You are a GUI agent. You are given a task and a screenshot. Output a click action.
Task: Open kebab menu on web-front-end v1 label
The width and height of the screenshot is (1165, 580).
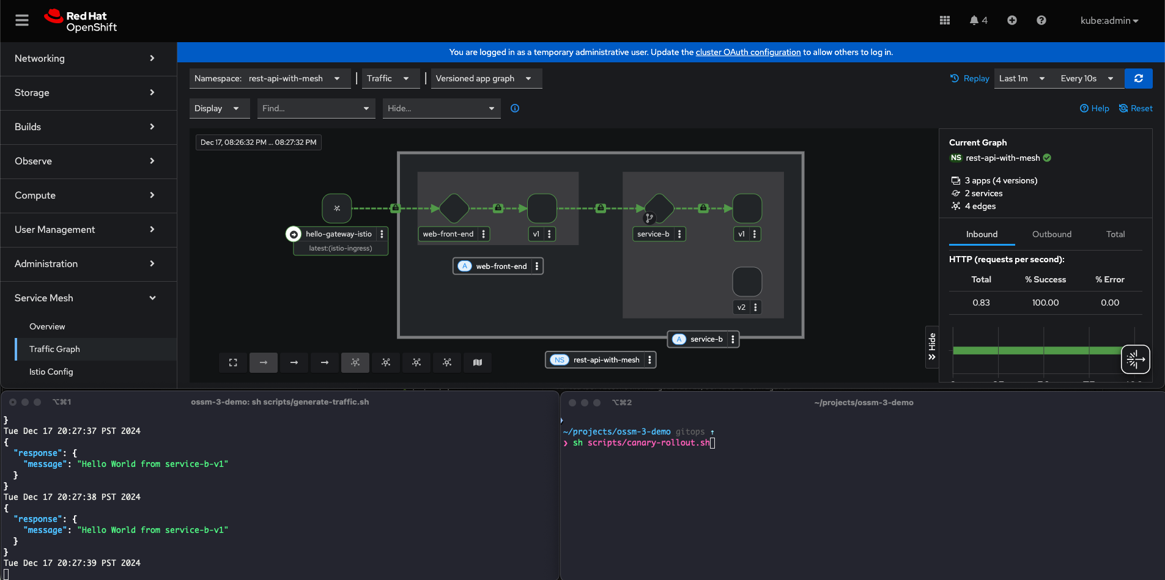549,234
